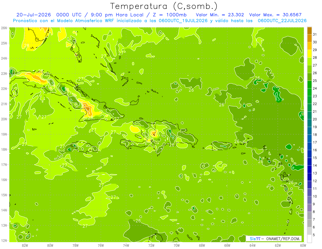The image size is (322, 249).
Task: Click the 60W longitude axis label
Action: [x=303, y=245]
